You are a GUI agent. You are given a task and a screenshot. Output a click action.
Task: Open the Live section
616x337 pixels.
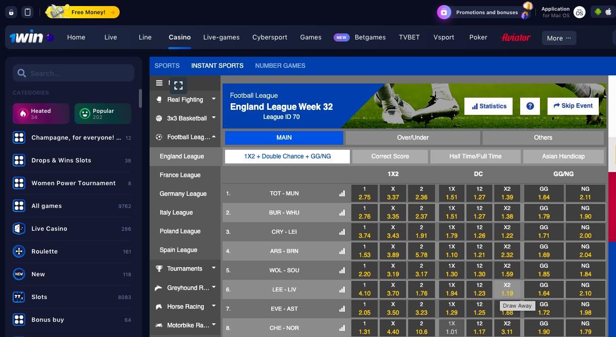click(111, 37)
